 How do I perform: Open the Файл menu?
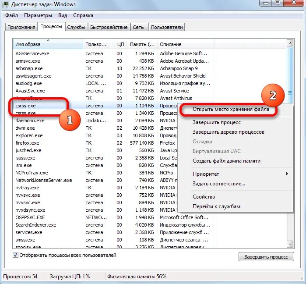(x=11, y=15)
